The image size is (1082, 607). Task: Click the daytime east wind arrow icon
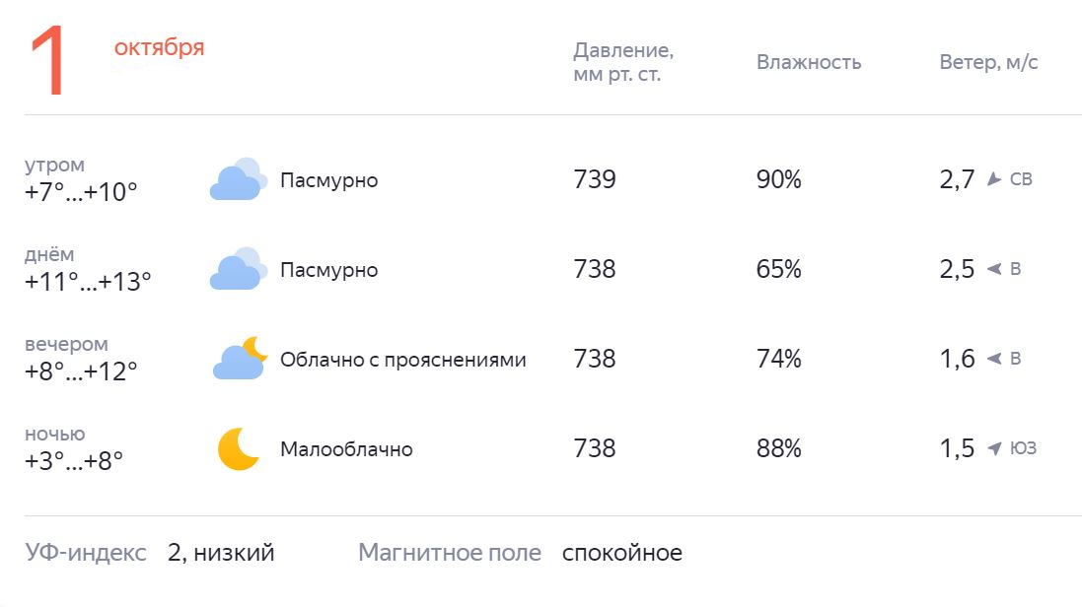[993, 269]
